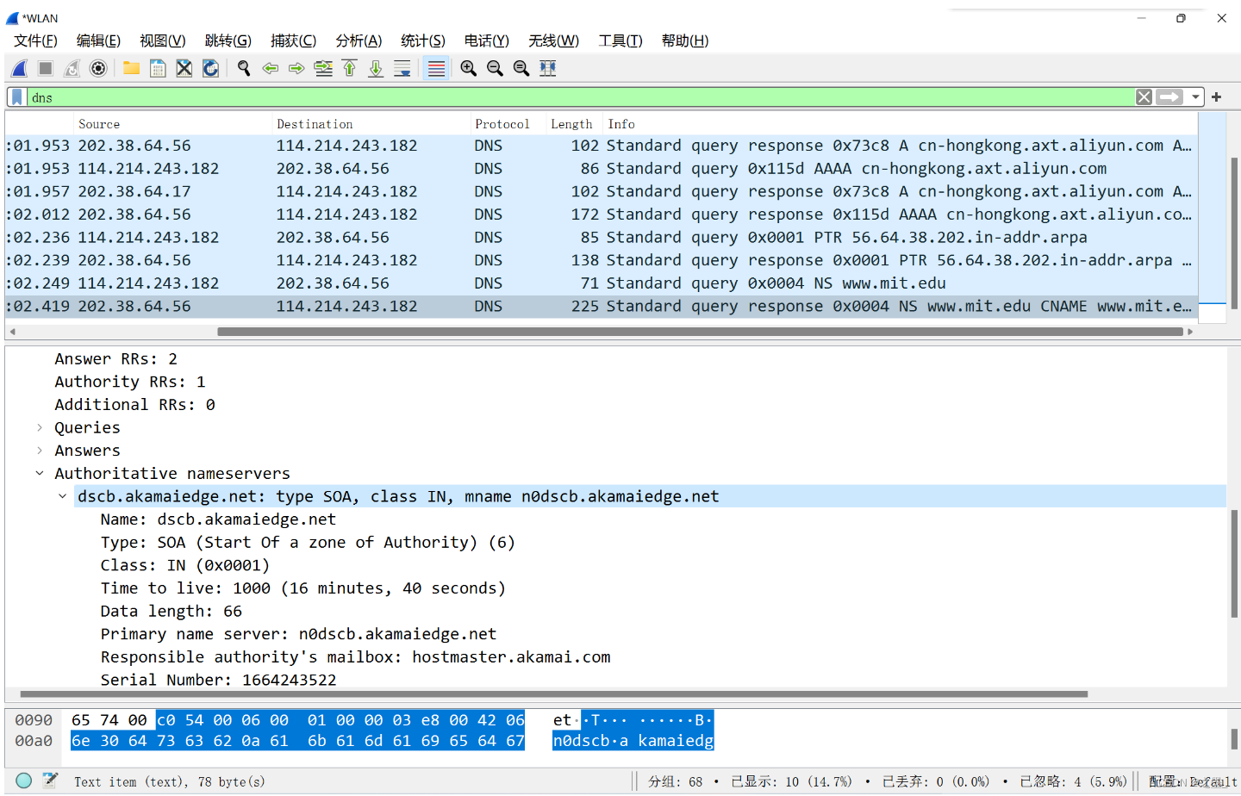Select the Primary name server line

click(298, 634)
